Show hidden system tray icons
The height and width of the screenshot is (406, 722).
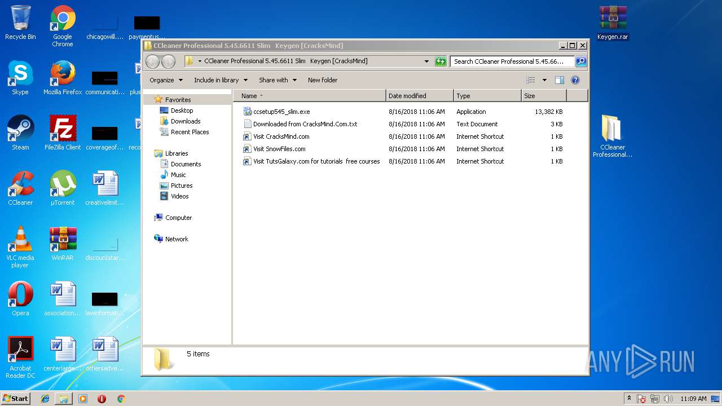click(x=629, y=398)
